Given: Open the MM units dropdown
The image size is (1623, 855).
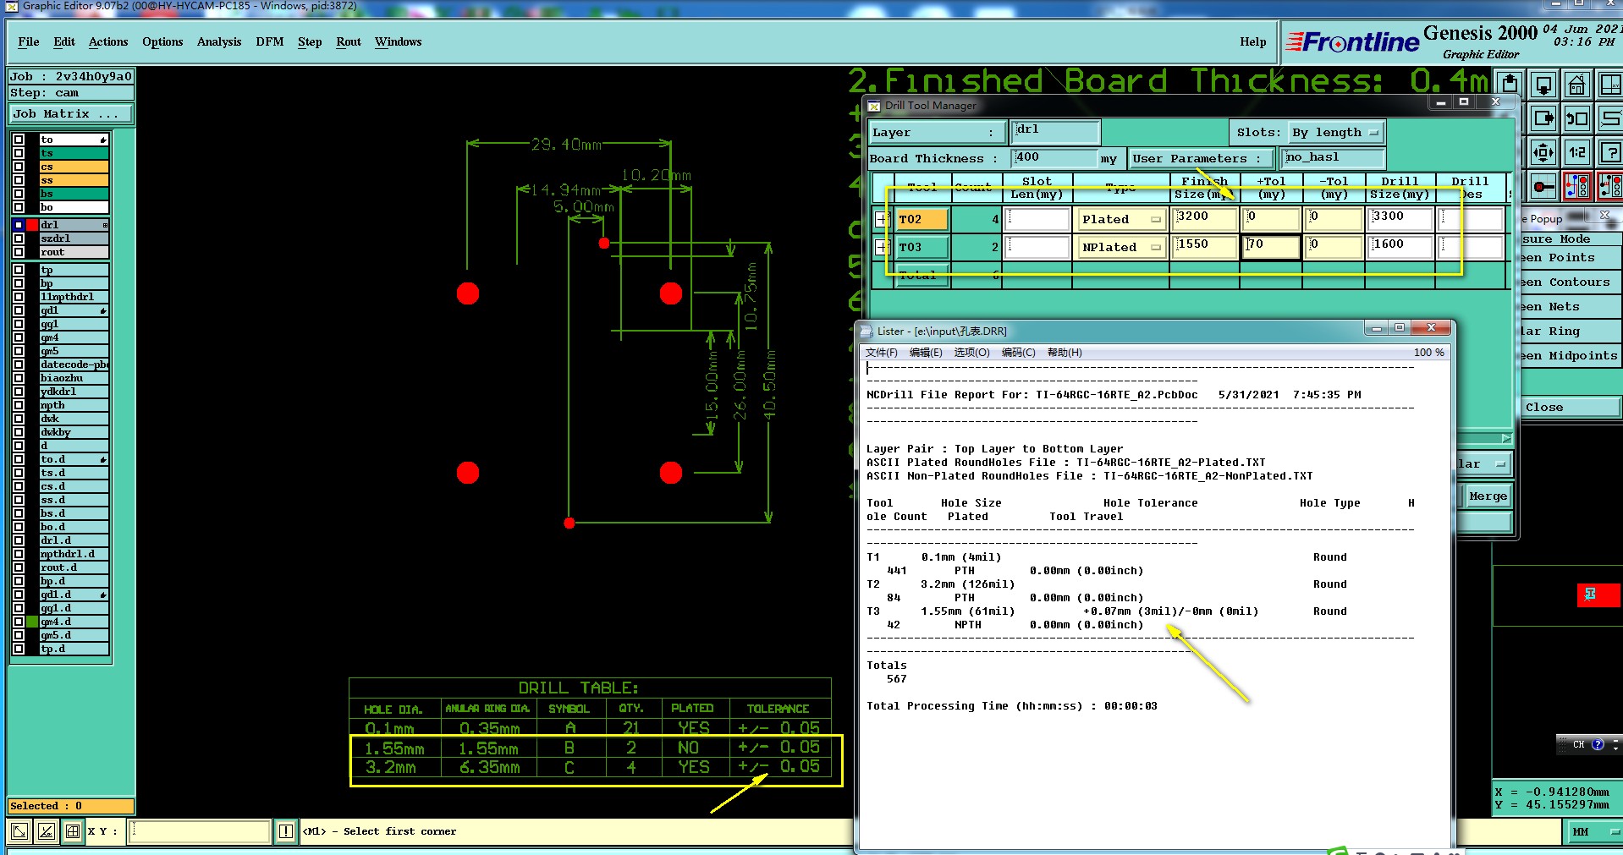Looking at the screenshot, I should pos(1594,832).
